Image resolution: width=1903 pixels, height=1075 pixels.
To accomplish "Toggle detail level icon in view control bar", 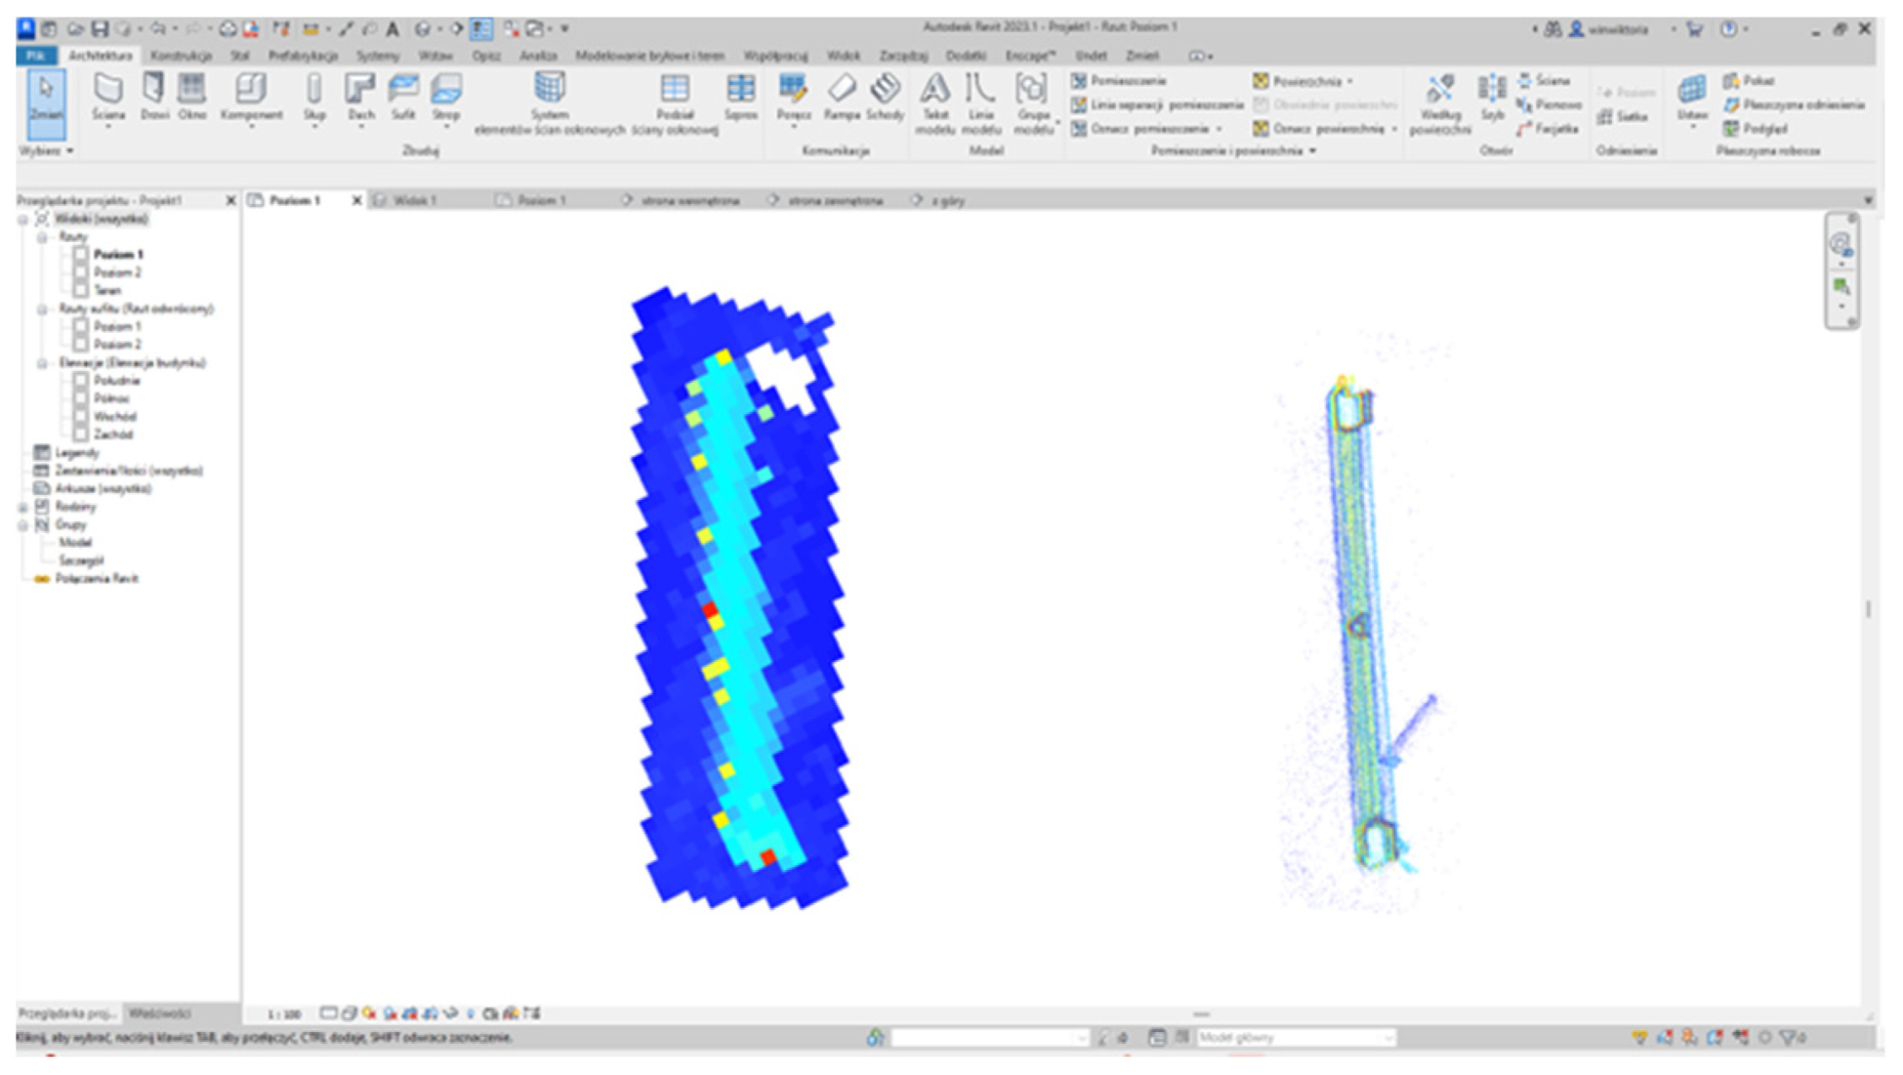I will coord(328,1013).
